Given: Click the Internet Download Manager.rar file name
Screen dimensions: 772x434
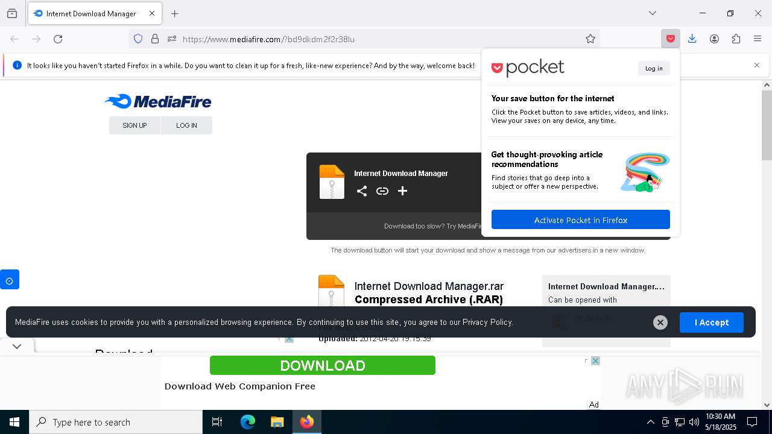Looking at the screenshot, I should (429, 286).
